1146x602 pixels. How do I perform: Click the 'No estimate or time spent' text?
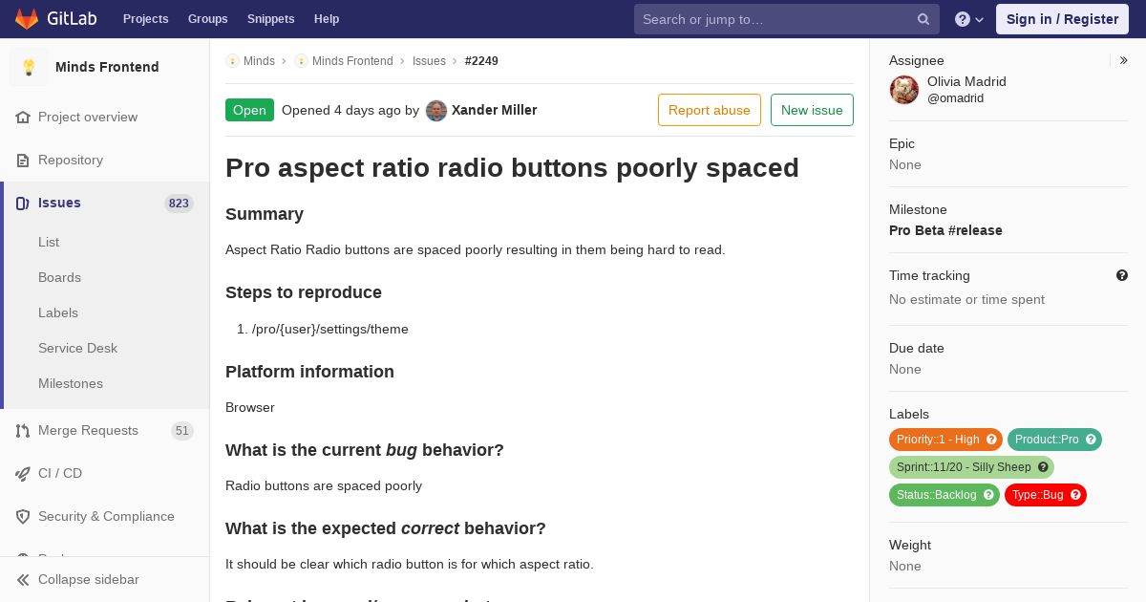[x=966, y=299]
